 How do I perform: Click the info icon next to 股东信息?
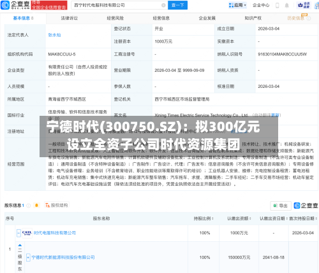28,206
